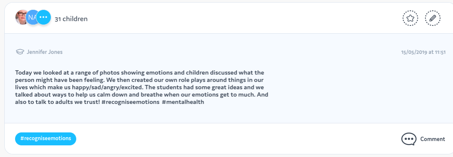
Task: Click the 31 children label
Action: (71, 19)
